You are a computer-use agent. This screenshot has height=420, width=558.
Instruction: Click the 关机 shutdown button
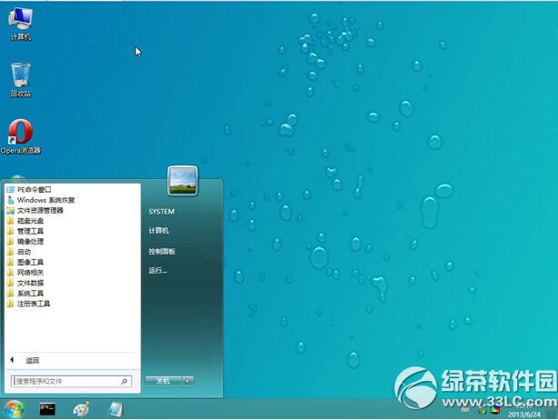[164, 381]
